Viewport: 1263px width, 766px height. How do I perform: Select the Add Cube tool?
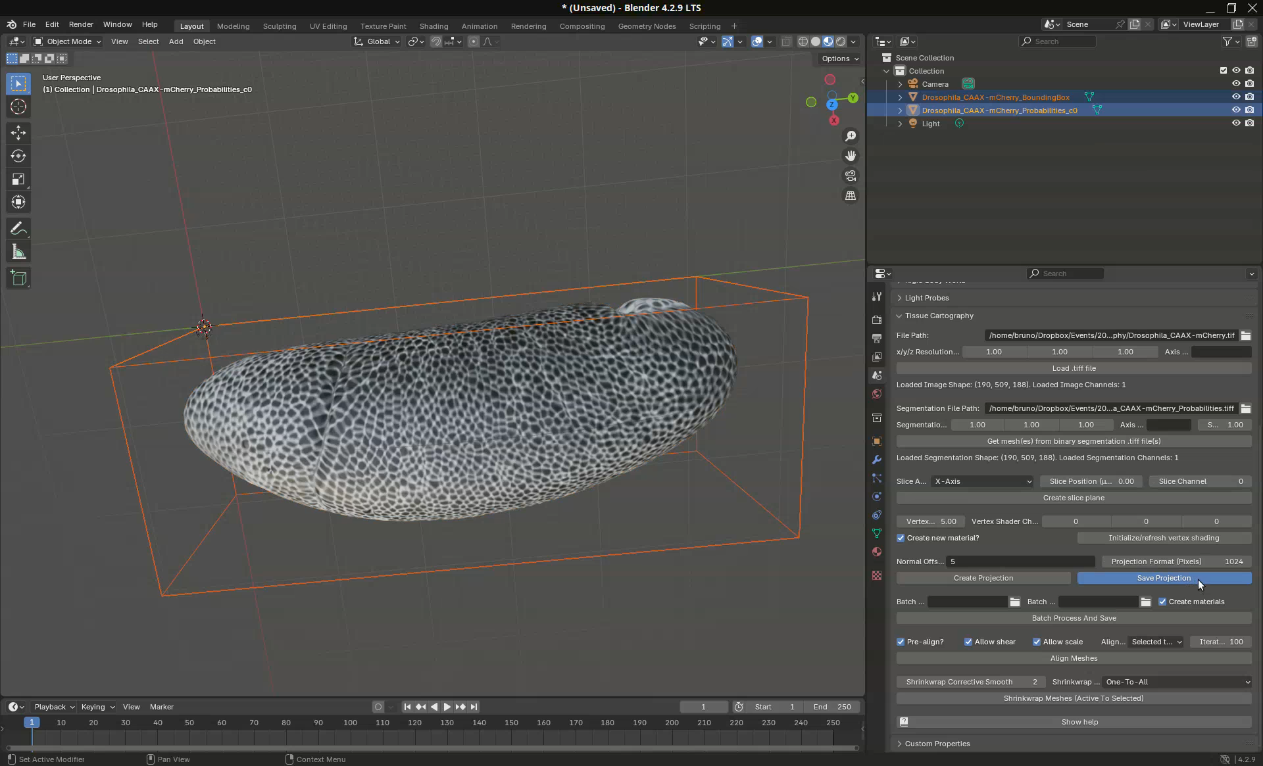pyautogui.click(x=18, y=278)
